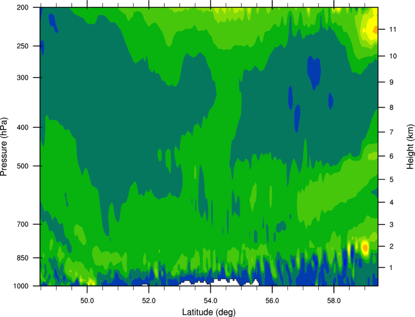Click the 'Latitude (deg)' axis title

[209, 312]
